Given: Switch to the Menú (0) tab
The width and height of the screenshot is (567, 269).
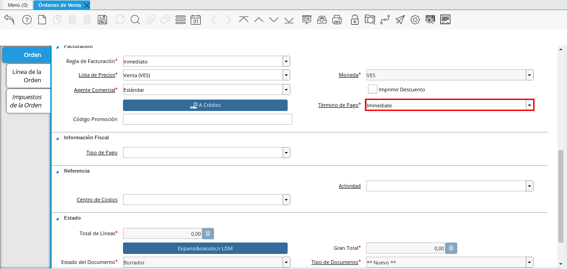Looking at the screenshot, I should click(17, 5).
